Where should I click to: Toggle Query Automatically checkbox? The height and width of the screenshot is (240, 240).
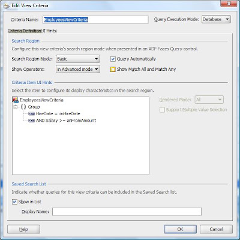113,59
